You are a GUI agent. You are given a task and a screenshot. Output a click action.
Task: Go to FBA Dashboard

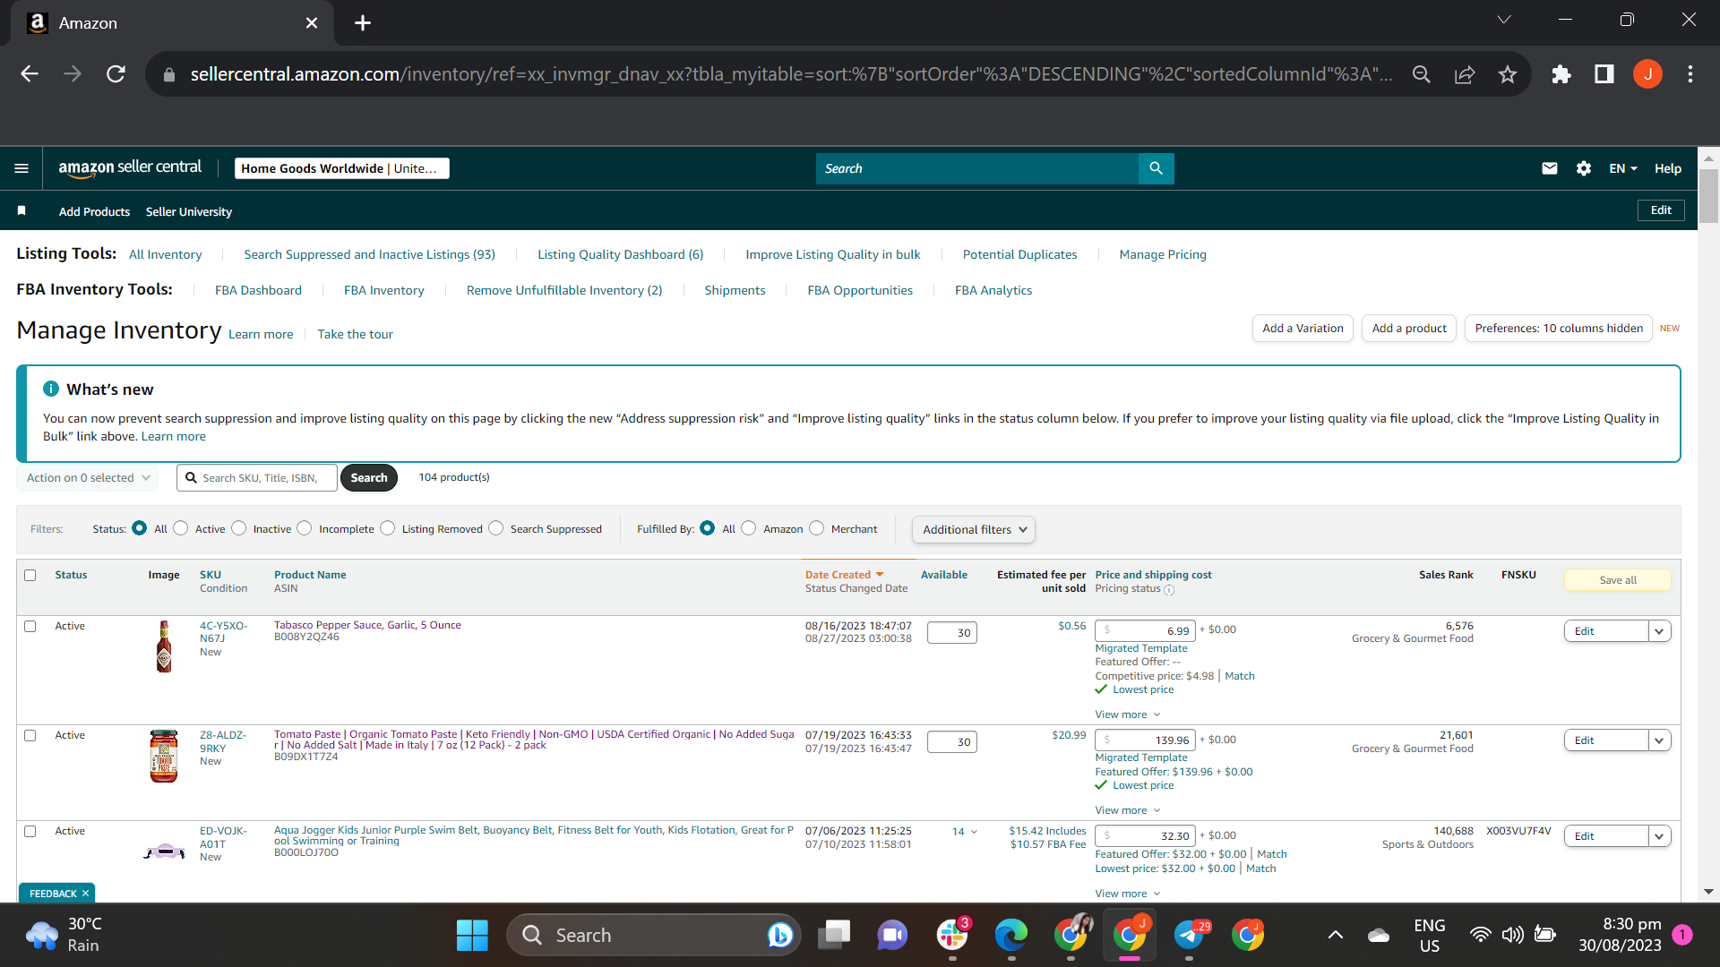pyautogui.click(x=258, y=290)
